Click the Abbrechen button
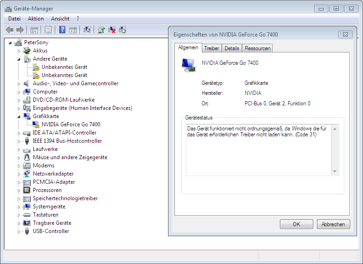363x264 pixels. [x=333, y=224]
